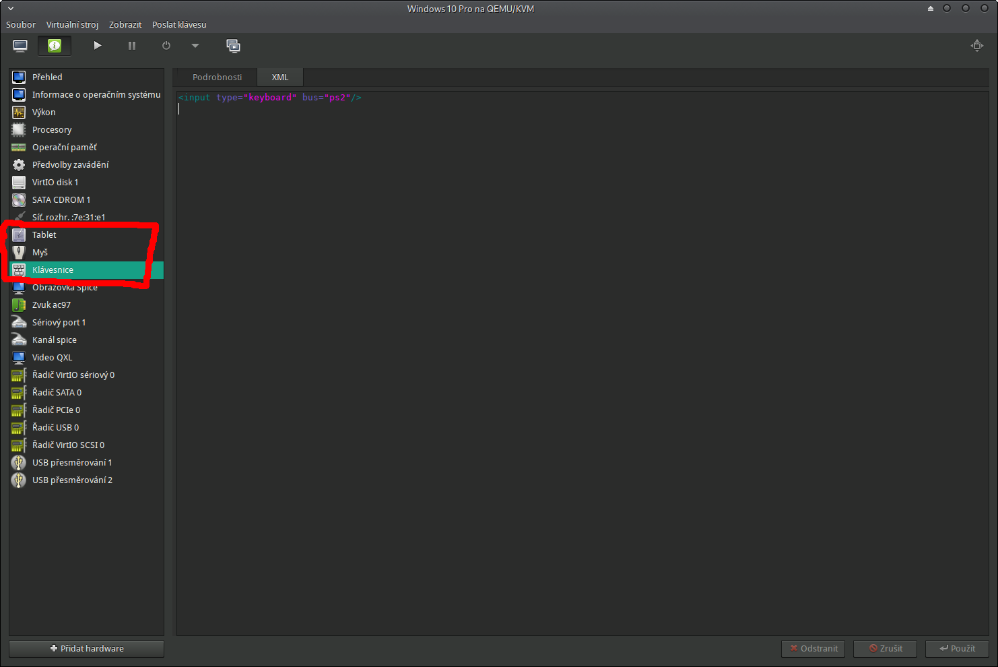This screenshot has width=998, height=667.
Task: Open the Poslat klávesu menu
Action: (179, 24)
